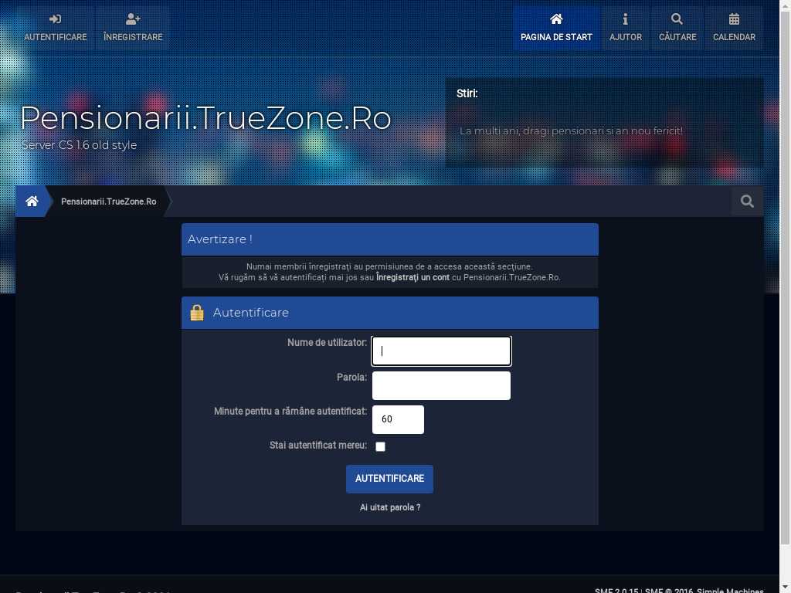Click the house icon above Pagina de Start

point(556,19)
